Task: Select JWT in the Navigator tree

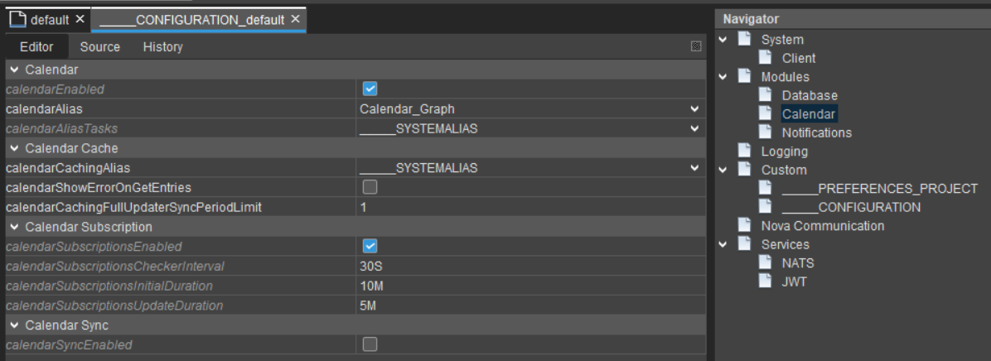Action: 795,282
